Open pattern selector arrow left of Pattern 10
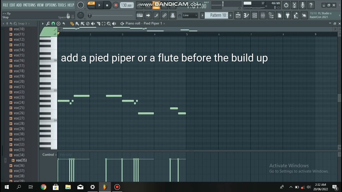This screenshot has height=192, width=342. tap(202, 15)
